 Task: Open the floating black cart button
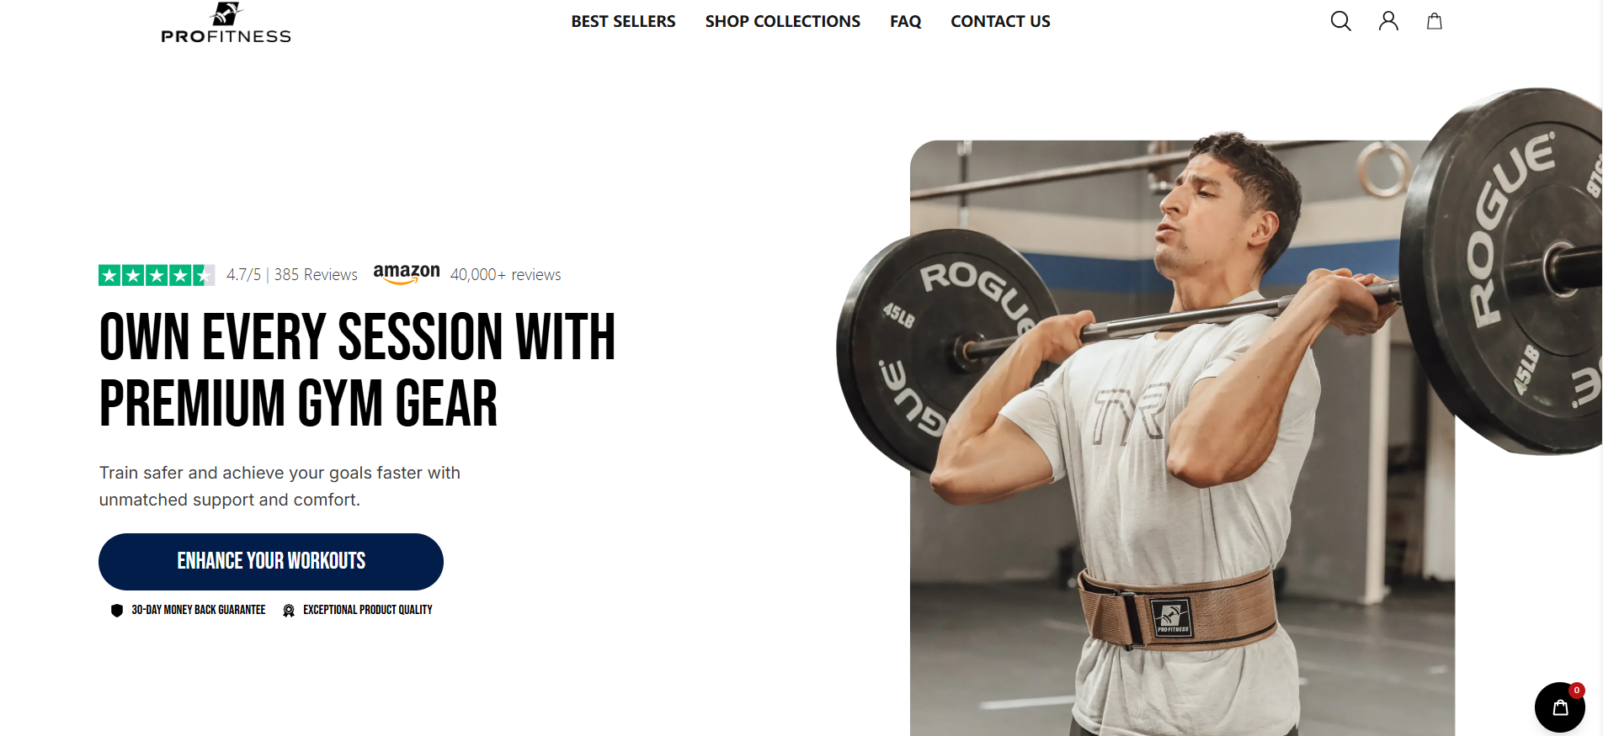(1560, 707)
